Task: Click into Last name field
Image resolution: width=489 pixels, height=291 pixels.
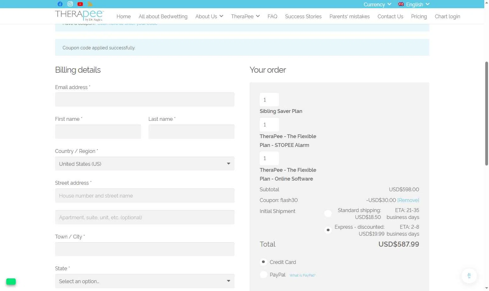Action: click(191, 132)
